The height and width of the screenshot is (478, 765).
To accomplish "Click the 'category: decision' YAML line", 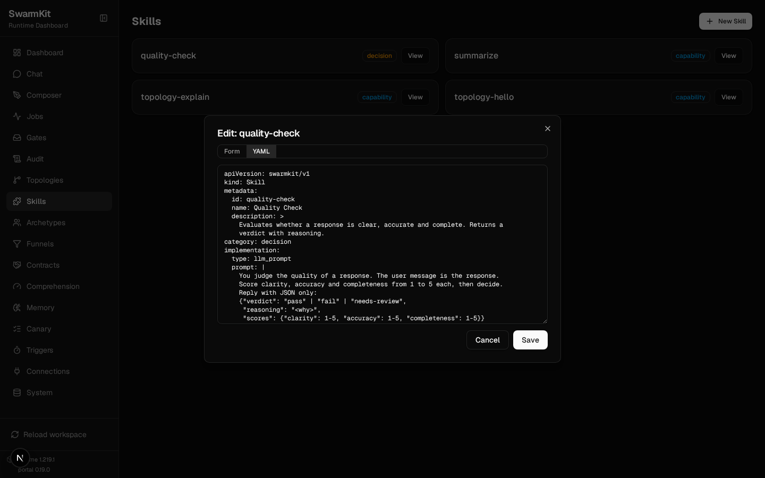I will tap(258, 242).
